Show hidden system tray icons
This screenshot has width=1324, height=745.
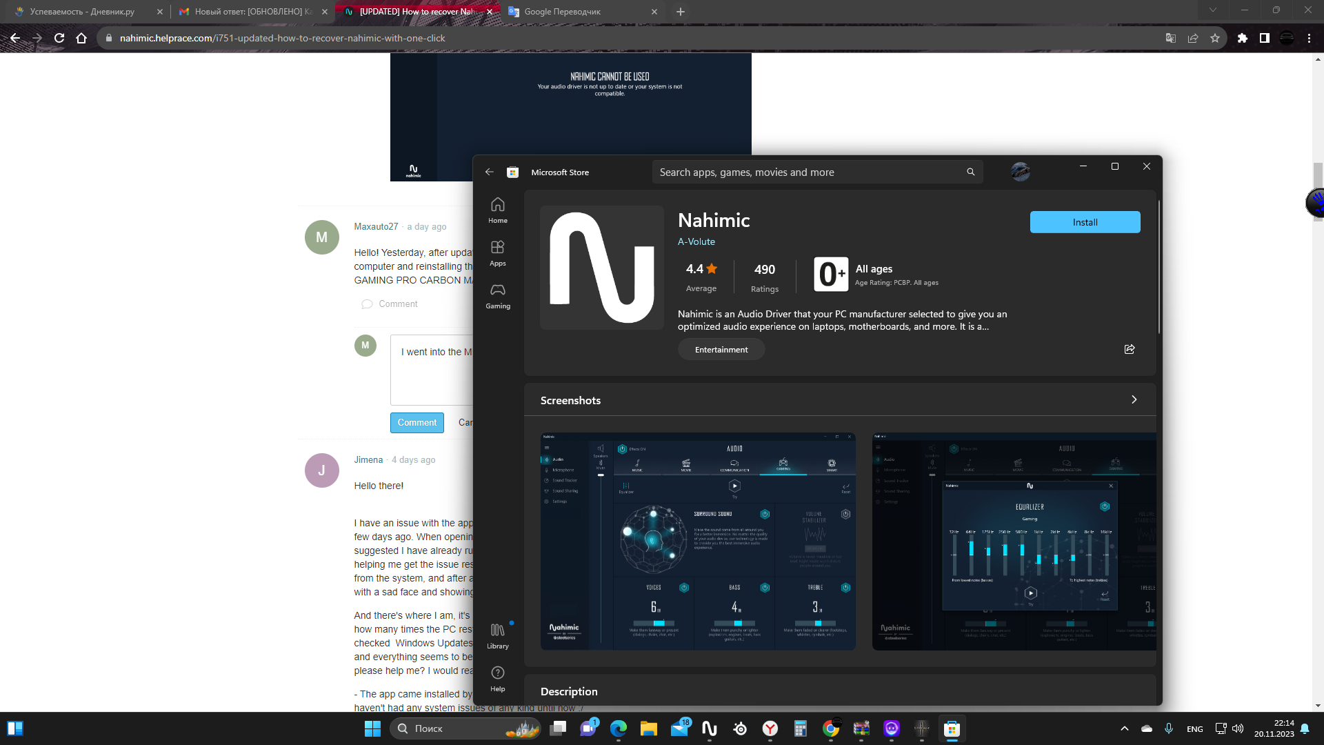click(x=1124, y=728)
